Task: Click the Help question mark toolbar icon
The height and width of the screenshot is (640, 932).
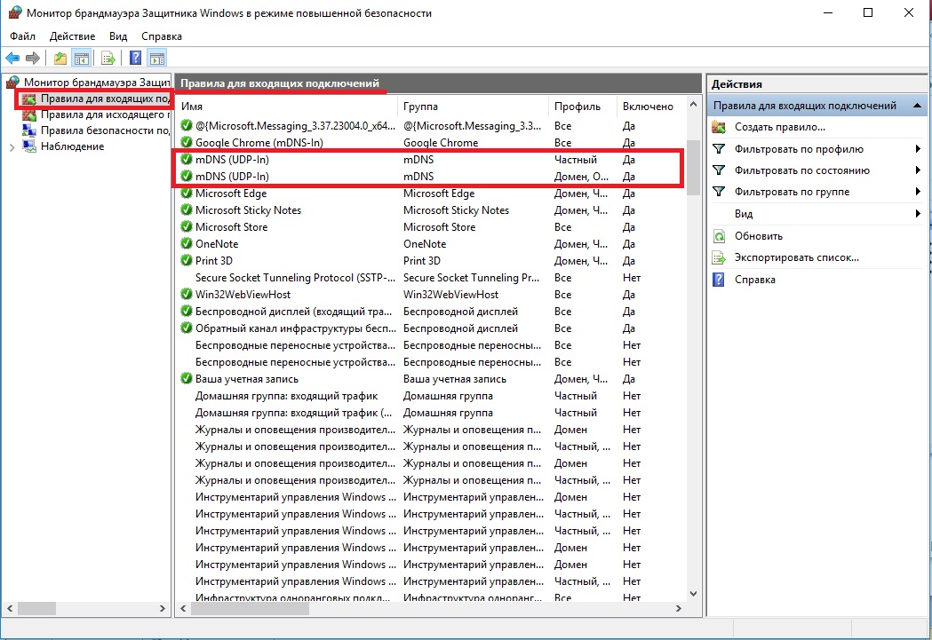Action: pos(136,59)
